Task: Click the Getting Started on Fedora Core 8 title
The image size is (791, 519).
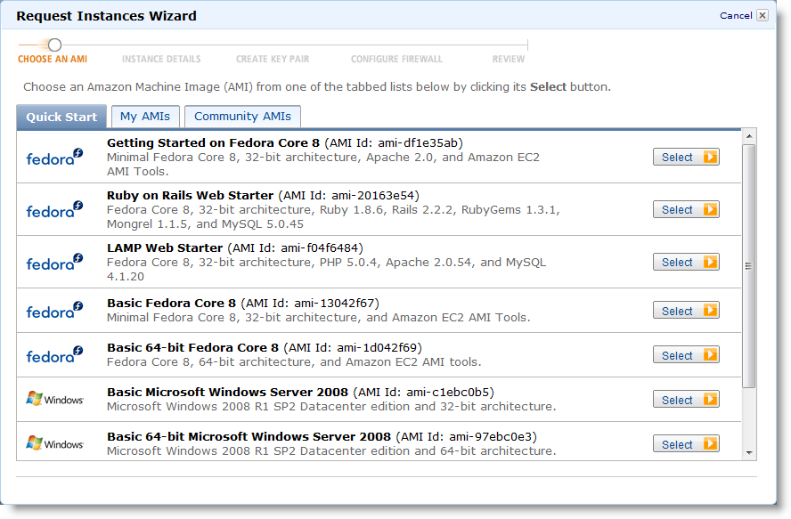Action: [x=213, y=142]
